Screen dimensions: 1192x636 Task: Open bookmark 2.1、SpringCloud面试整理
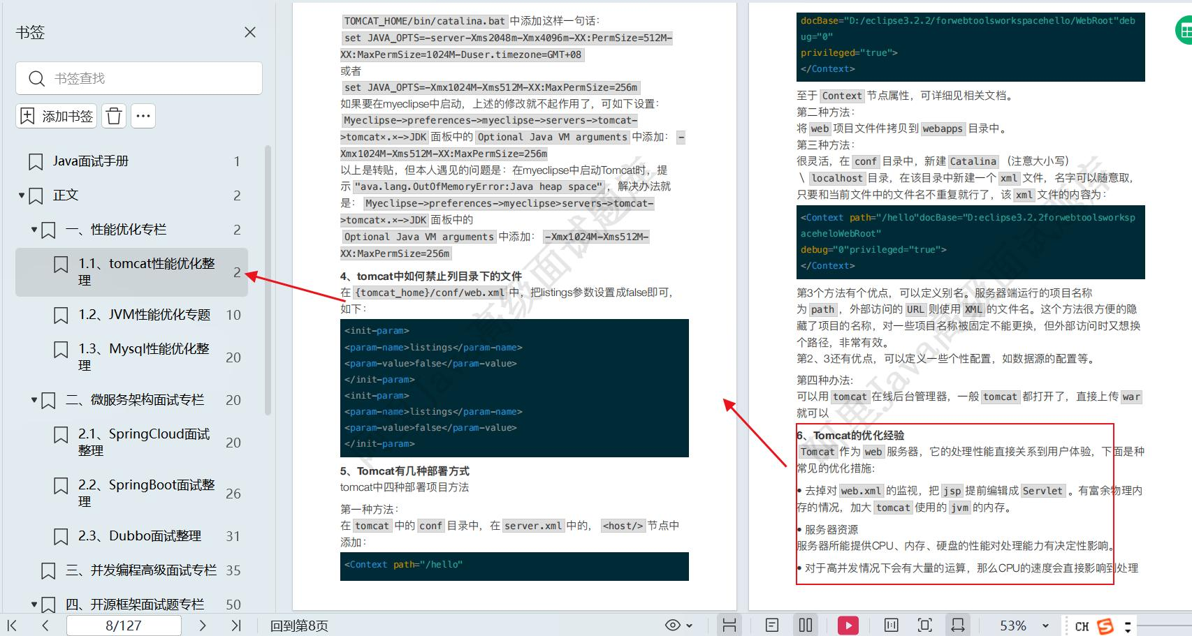click(x=144, y=442)
